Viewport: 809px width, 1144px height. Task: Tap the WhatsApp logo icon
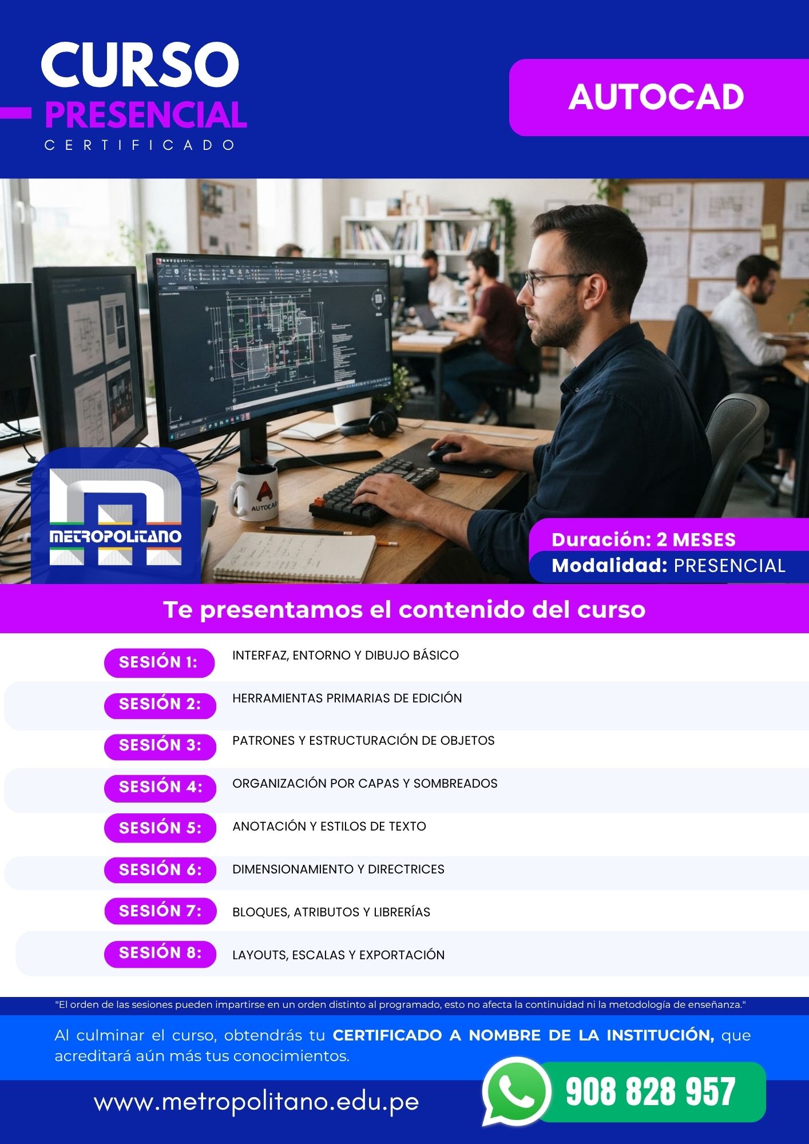point(516,1091)
